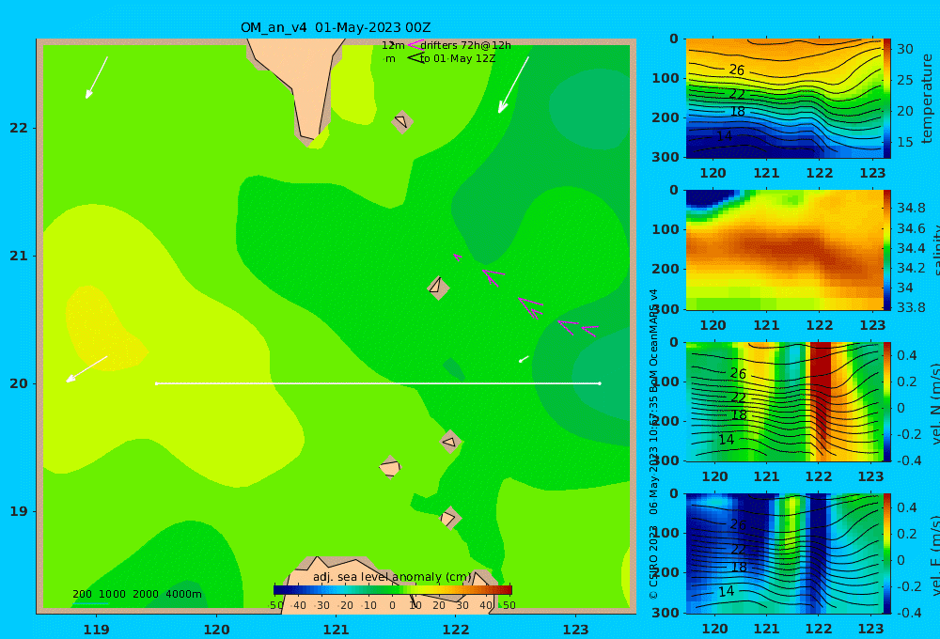
Task: Click the latitude 22 axis label
Action: 19,128
